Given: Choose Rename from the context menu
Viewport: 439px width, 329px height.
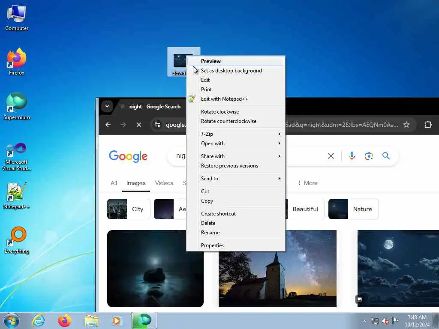Looking at the screenshot, I should coord(236,233).
